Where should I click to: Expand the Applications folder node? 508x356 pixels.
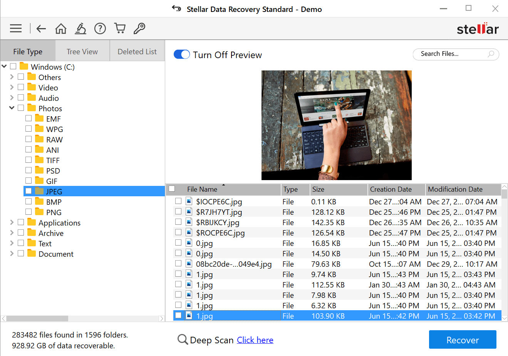[12, 222]
